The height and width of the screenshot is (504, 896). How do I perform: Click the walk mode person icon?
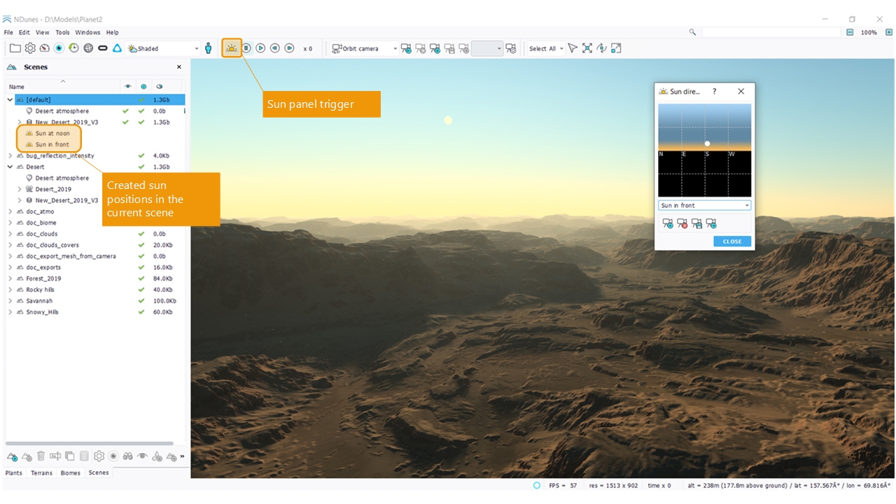pos(209,48)
